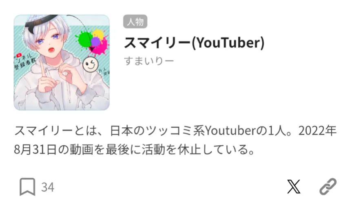Image resolution: width=352 pixels, height=204 pixels.
Task: Share the article on X
Action: (294, 187)
